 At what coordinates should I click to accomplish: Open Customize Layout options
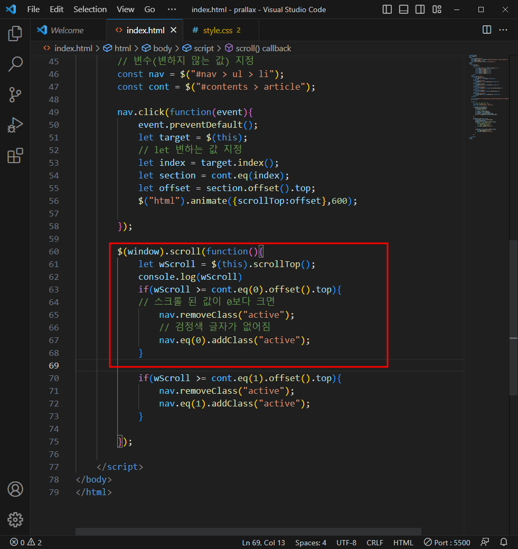[x=437, y=10]
